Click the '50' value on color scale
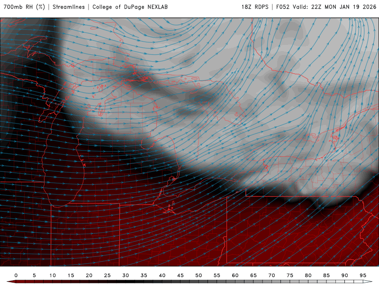Image resolution: width=379 pixels, height=284 pixels. [199, 275]
